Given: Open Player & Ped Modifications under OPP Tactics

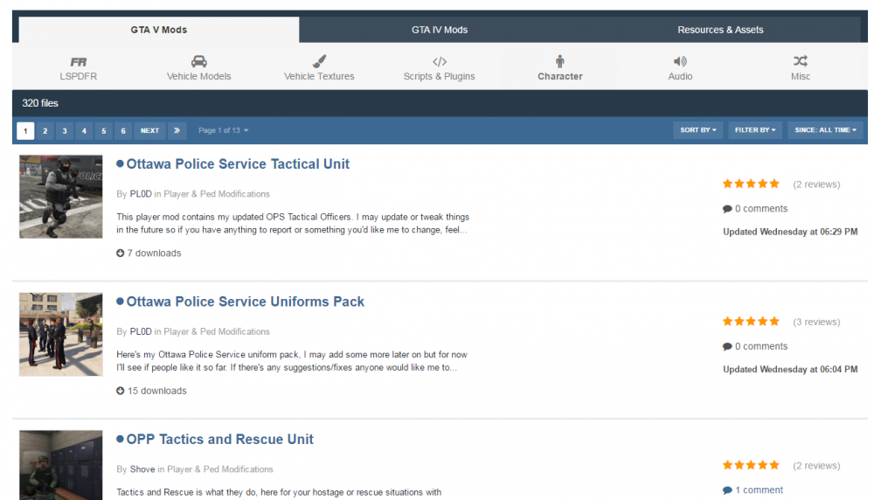Looking at the screenshot, I should [220, 469].
